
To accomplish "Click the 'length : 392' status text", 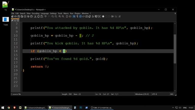I will pos(67,94).
